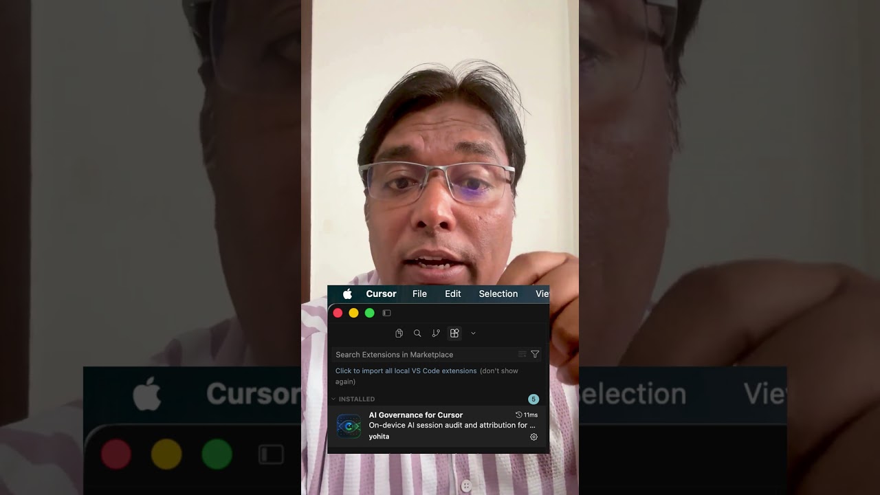Click the publisher name yohita
The image size is (880, 495).
pyautogui.click(x=379, y=437)
